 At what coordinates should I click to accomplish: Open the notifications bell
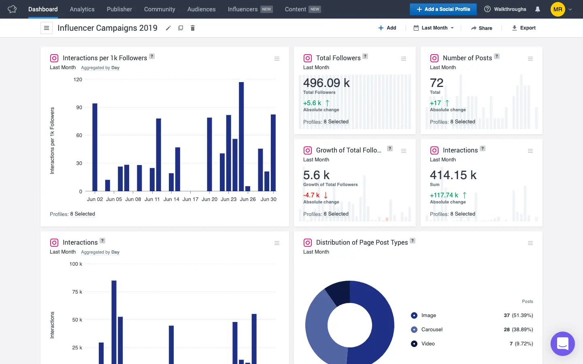pyautogui.click(x=538, y=9)
